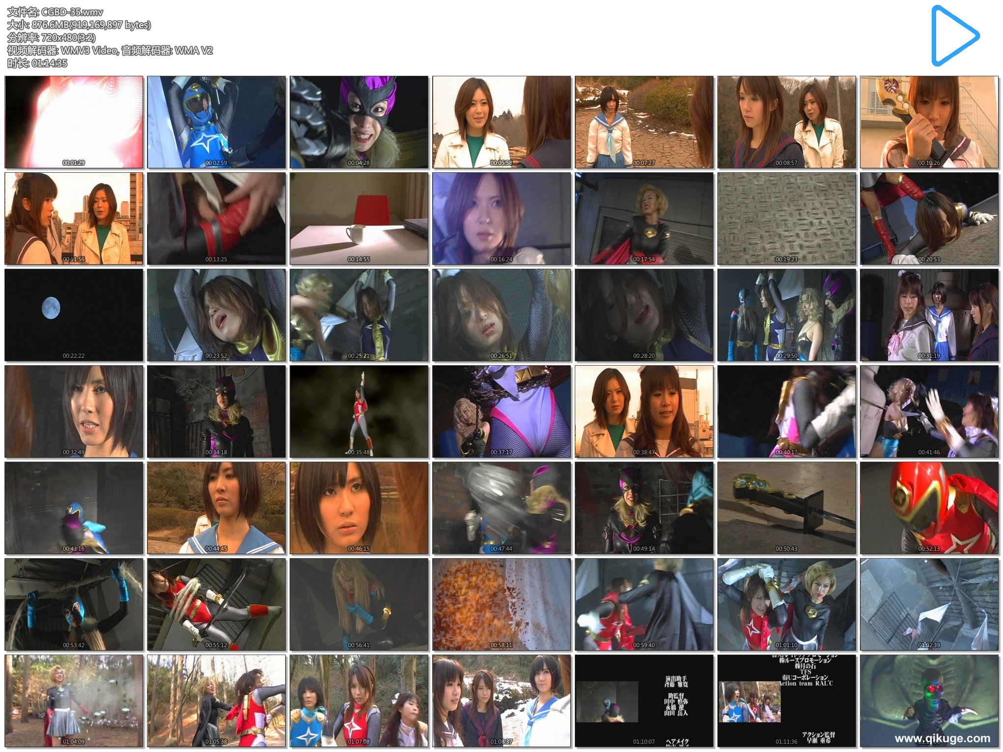Viewport: 1003px width, 752px height.
Task: Click the credits thumbnail at 01:10:07
Action: click(x=644, y=700)
